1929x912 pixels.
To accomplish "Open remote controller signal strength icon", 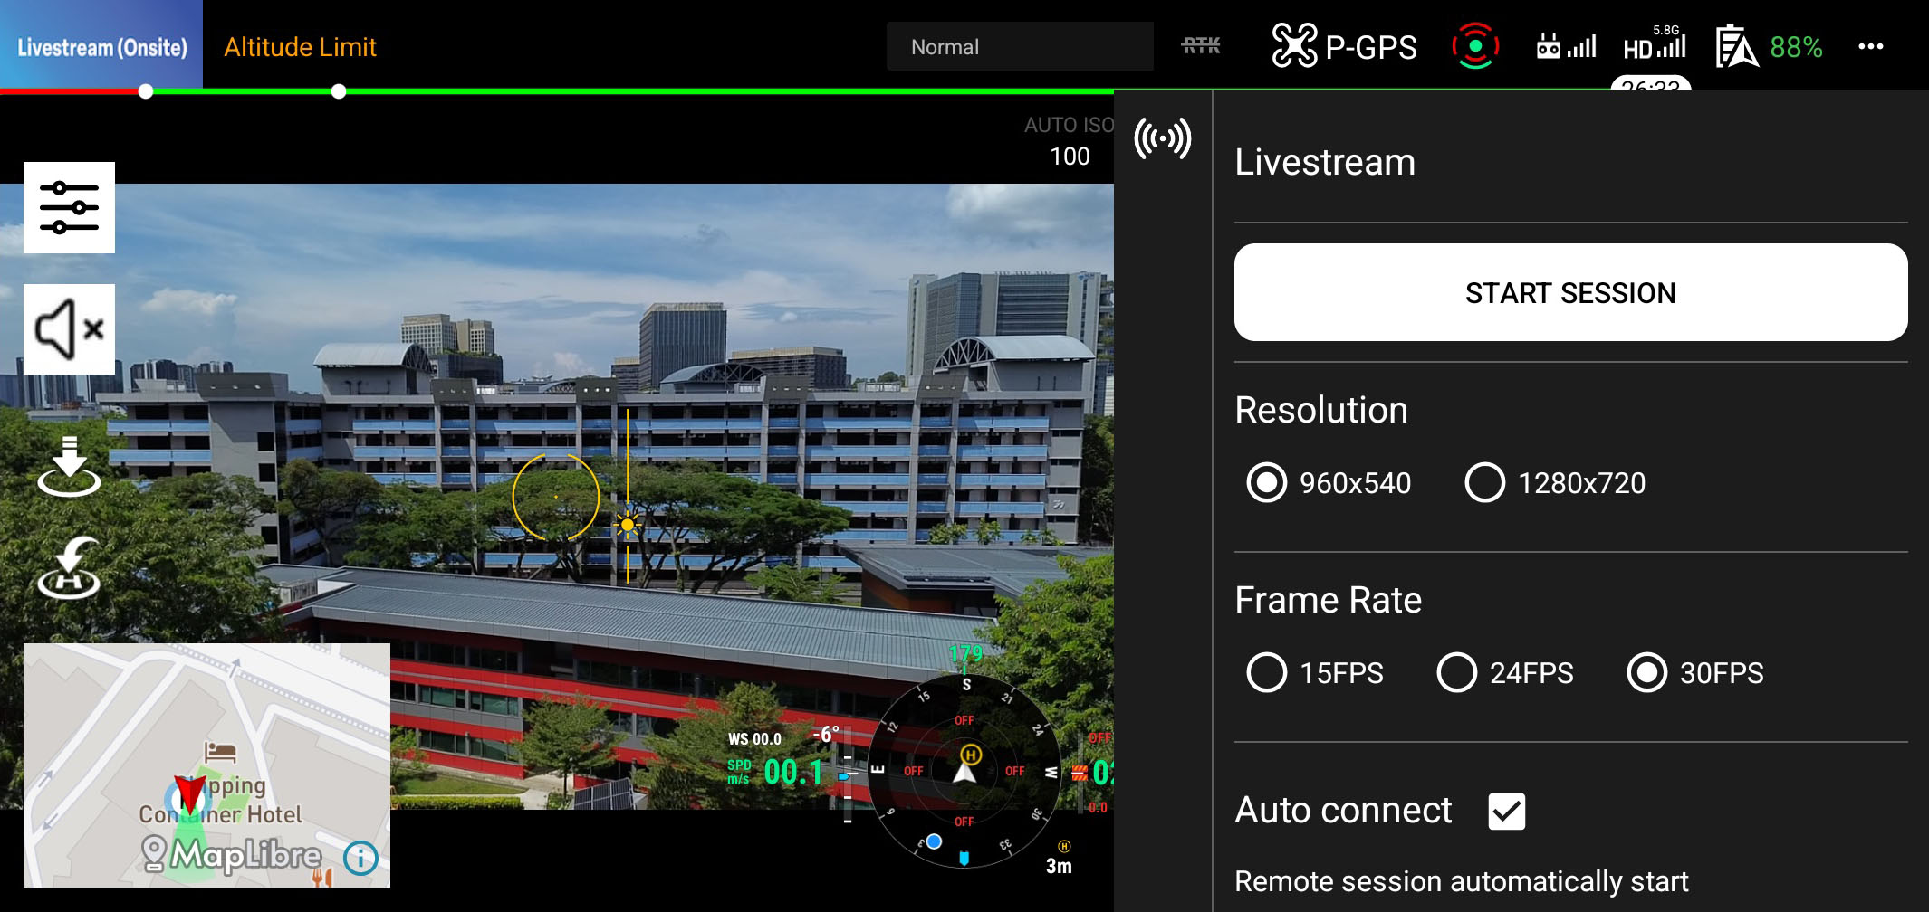I will click(1566, 46).
